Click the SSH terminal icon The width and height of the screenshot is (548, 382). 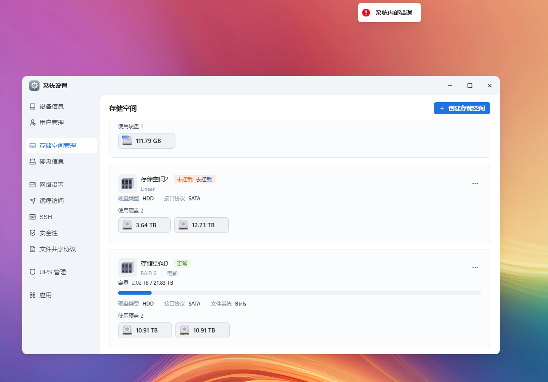[x=33, y=217]
